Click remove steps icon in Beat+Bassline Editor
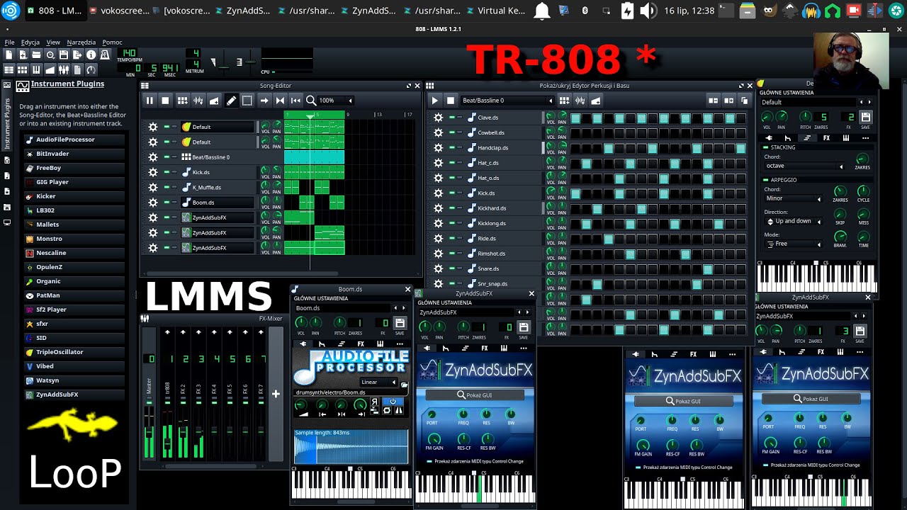The height and width of the screenshot is (510, 907). pos(714,101)
